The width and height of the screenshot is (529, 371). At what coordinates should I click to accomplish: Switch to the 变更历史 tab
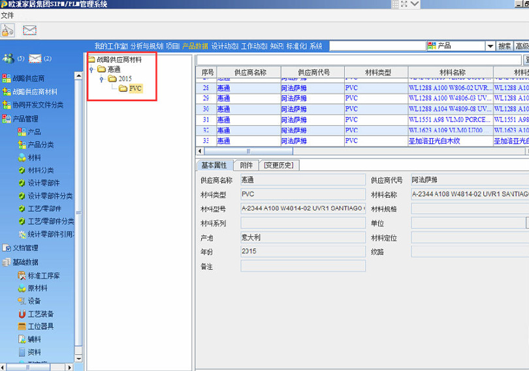(279, 166)
